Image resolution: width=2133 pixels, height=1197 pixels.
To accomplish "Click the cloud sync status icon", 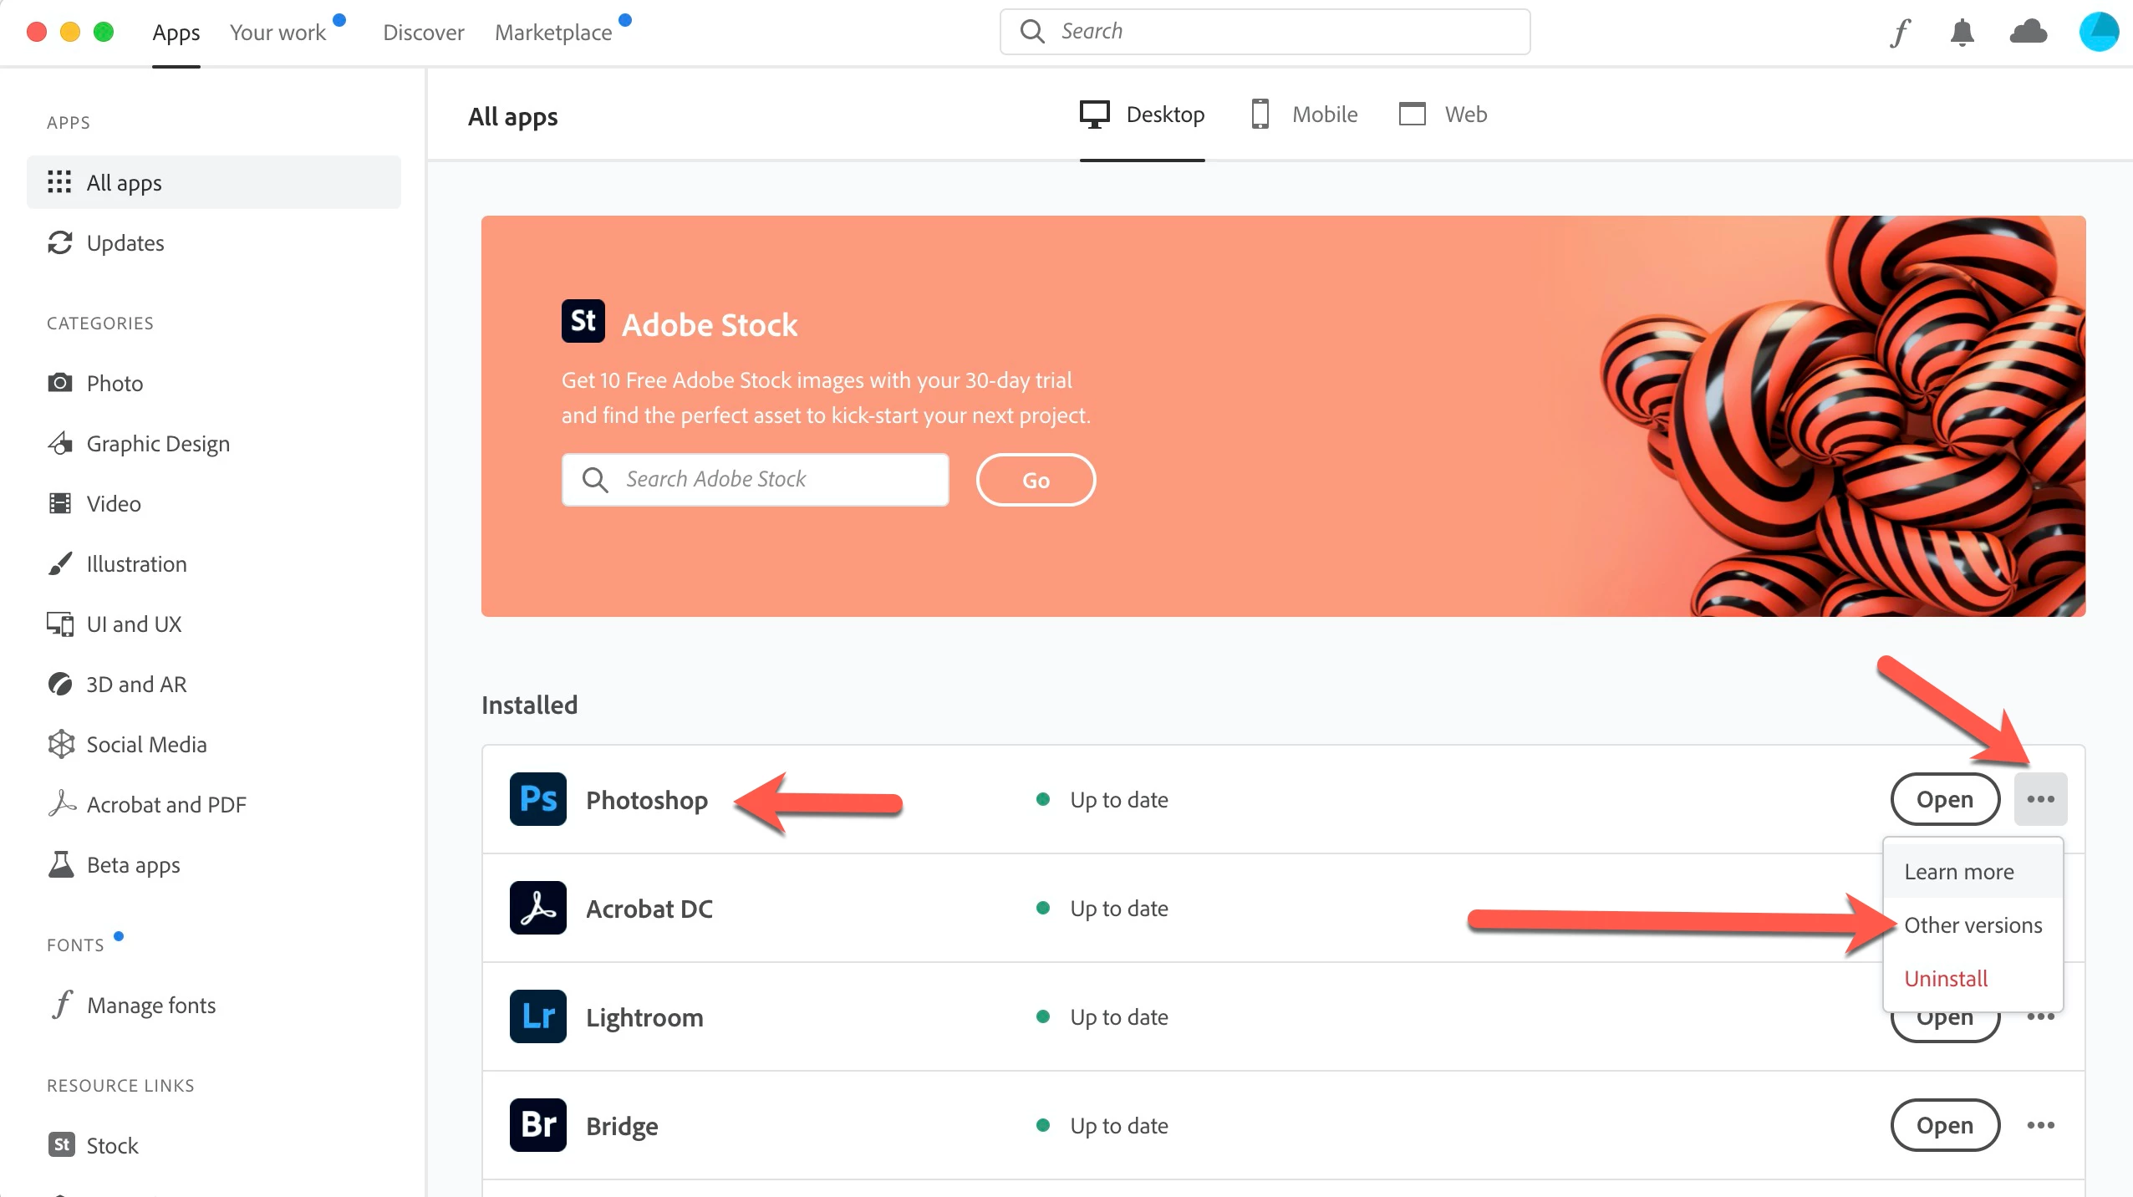I will click(x=2028, y=33).
